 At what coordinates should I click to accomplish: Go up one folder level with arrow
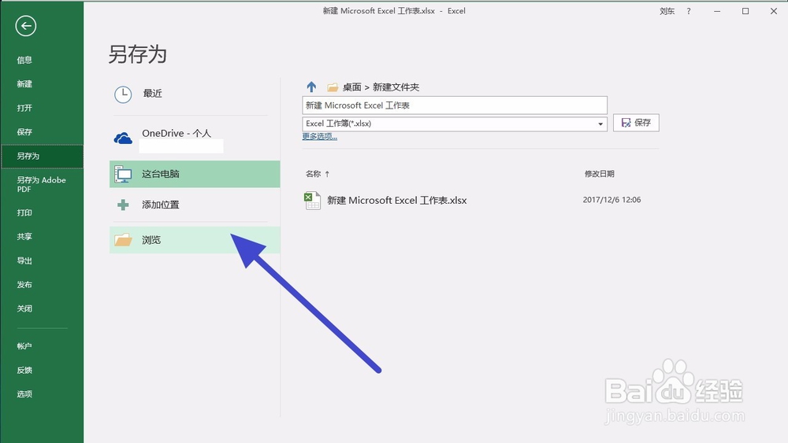[311, 87]
